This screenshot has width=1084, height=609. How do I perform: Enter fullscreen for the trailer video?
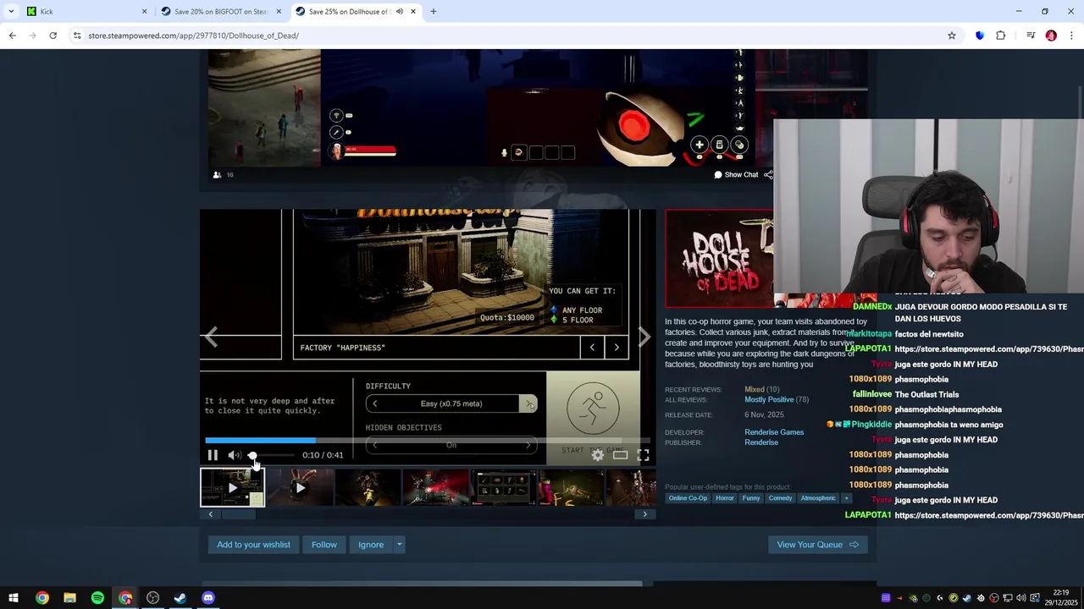pos(644,455)
